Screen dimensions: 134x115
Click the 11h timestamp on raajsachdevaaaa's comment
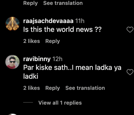pos(80,21)
